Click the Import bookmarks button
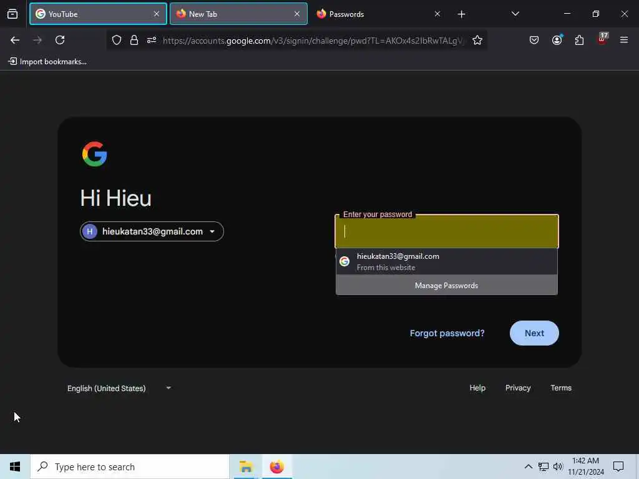Viewport: 639px width, 479px height. click(47, 62)
